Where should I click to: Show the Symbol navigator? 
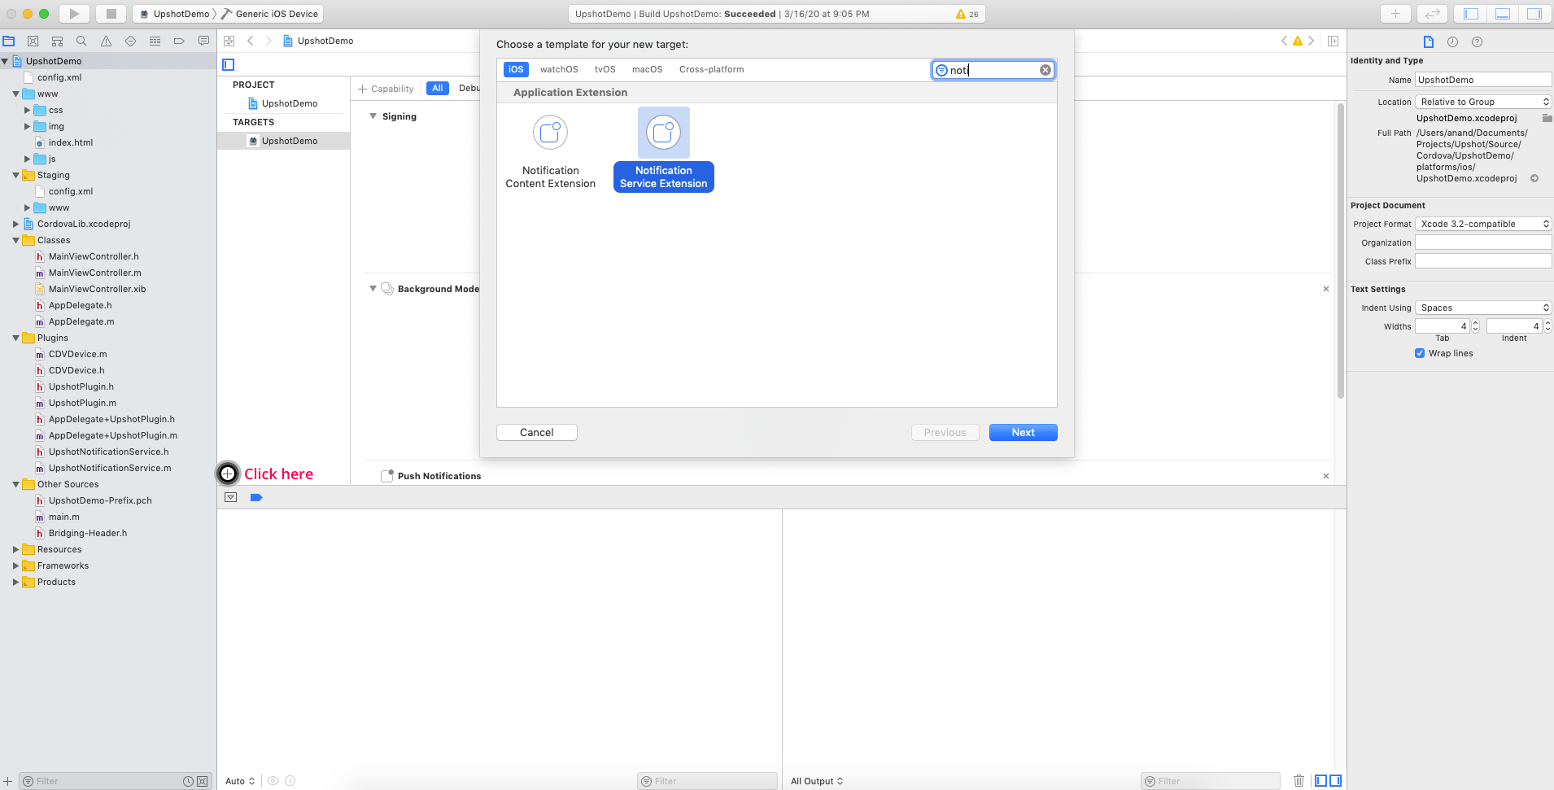[57, 41]
